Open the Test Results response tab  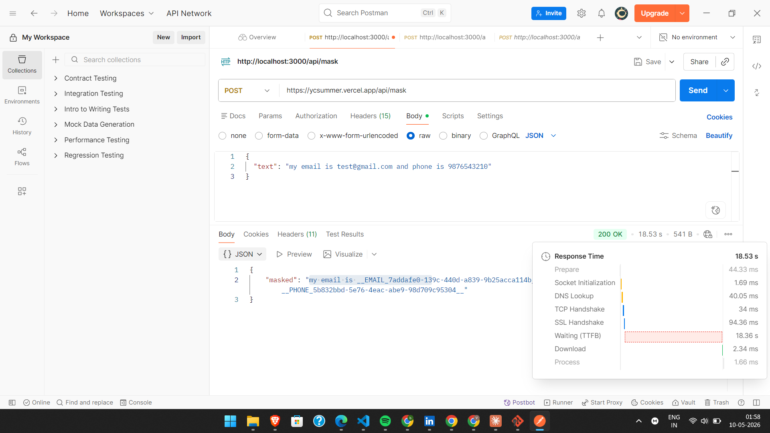(344, 234)
